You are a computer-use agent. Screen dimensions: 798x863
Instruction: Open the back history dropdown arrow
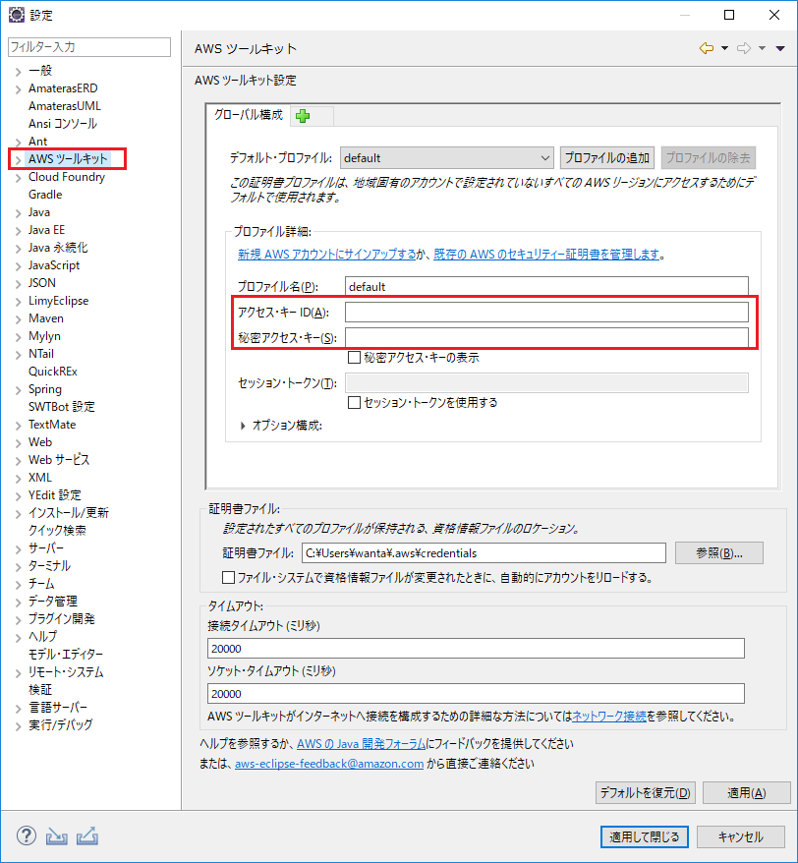(725, 48)
